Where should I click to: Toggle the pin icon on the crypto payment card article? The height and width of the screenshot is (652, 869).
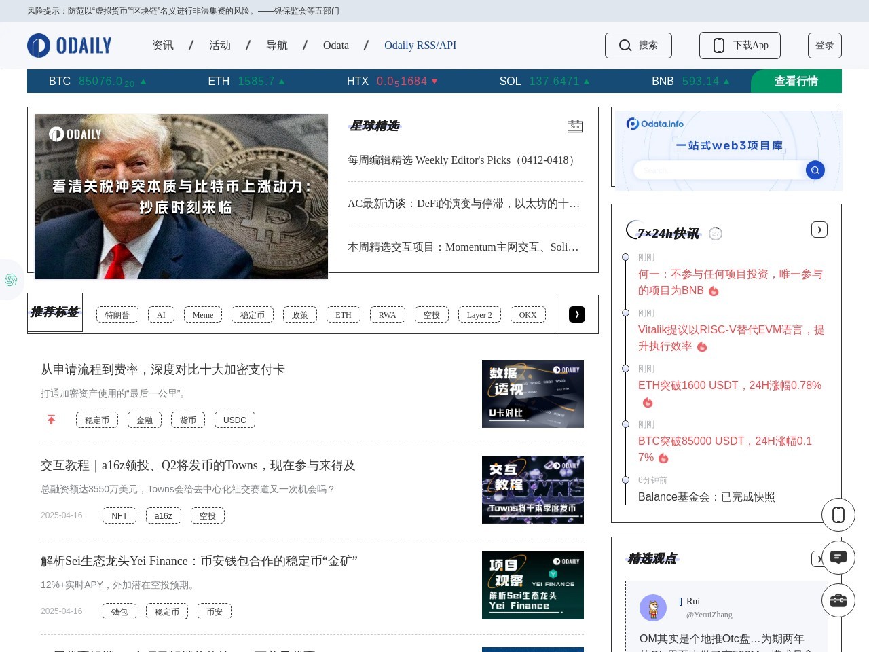tap(51, 420)
